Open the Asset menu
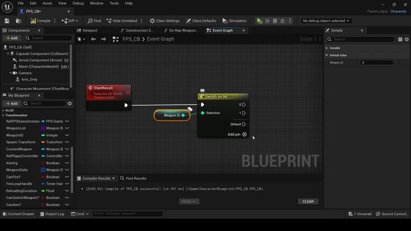The image size is (411, 231). pos(47,3)
